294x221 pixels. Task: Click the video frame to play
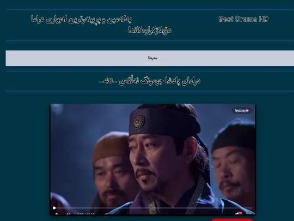tap(152, 159)
